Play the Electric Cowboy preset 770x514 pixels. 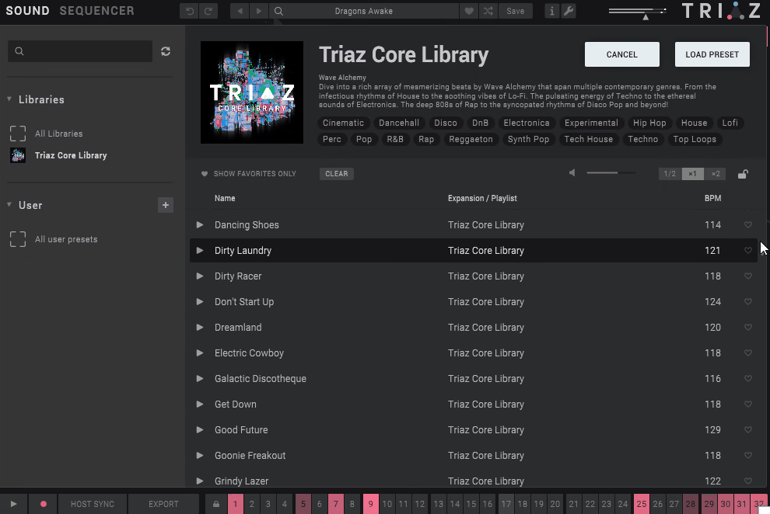(201, 353)
